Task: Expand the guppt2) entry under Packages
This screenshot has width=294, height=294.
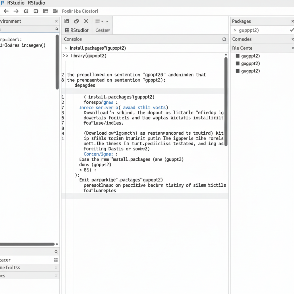Action: 235,30
